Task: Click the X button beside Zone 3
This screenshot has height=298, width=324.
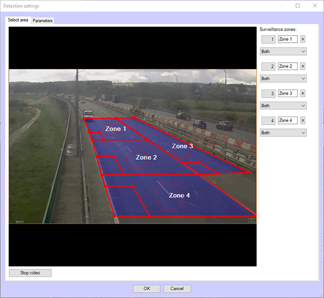Action: coord(302,93)
